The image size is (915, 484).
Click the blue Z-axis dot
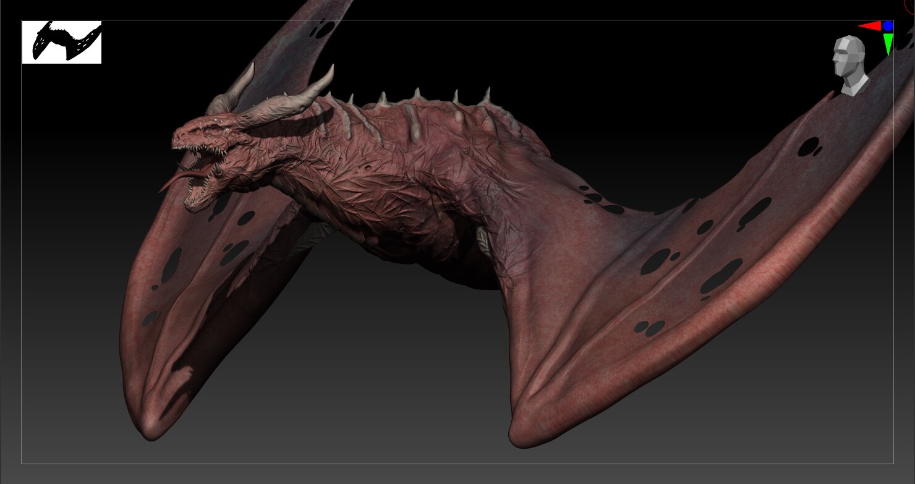pos(888,26)
